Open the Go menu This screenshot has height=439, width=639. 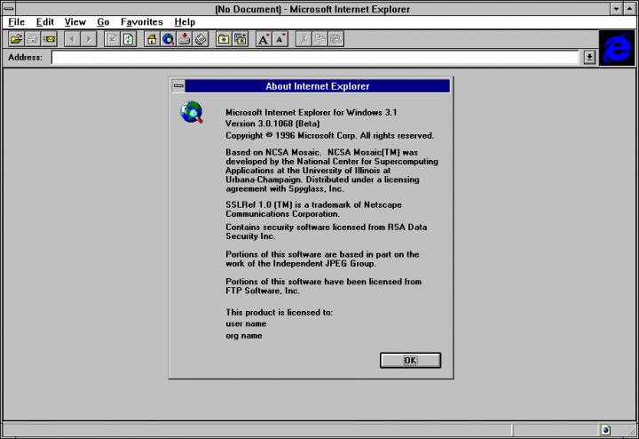[x=103, y=22]
